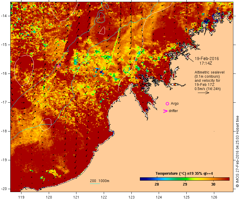This screenshot has height=200, width=241.
Task: Click the IMOS copyright timestamp text
Action: pos(237,151)
